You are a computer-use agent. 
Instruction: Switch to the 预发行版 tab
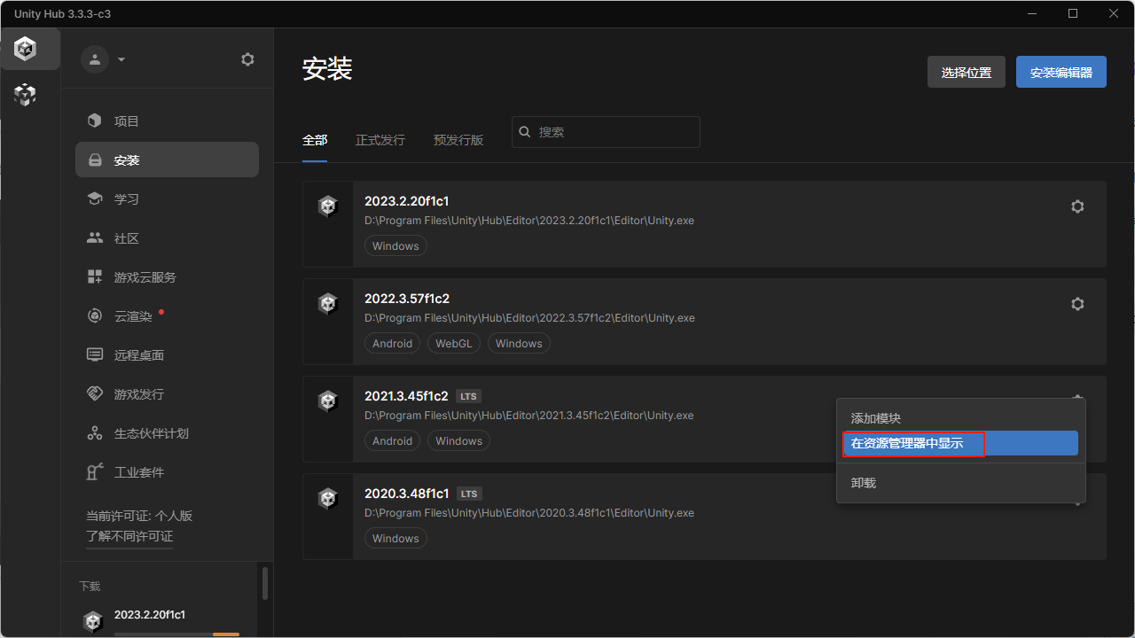coord(458,140)
